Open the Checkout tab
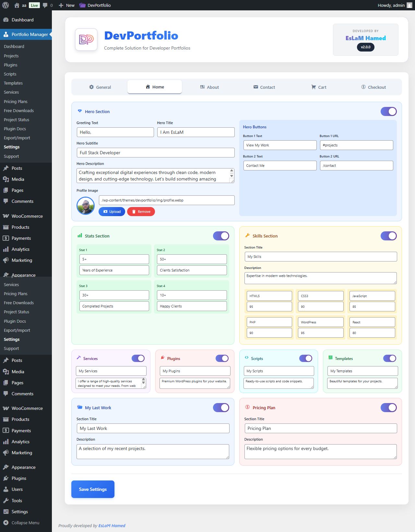The width and height of the screenshot is (415, 532). [373, 87]
